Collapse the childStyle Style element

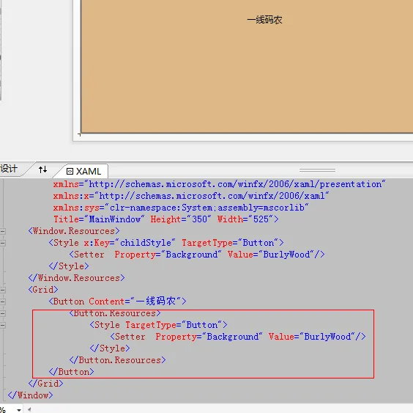click(x=3, y=243)
